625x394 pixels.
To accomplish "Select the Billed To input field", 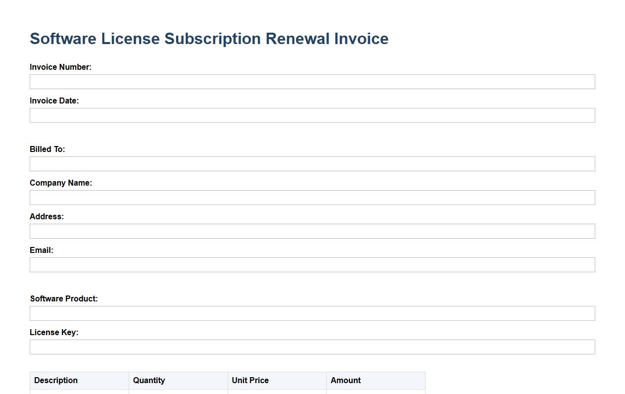I will click(312, 164).
